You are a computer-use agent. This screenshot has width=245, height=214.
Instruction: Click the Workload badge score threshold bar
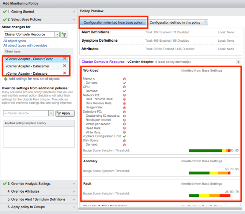[209, 150]
